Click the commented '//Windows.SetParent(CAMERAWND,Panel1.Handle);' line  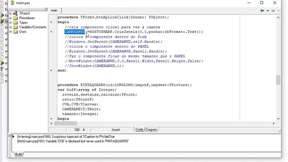(x=116, y=51)
